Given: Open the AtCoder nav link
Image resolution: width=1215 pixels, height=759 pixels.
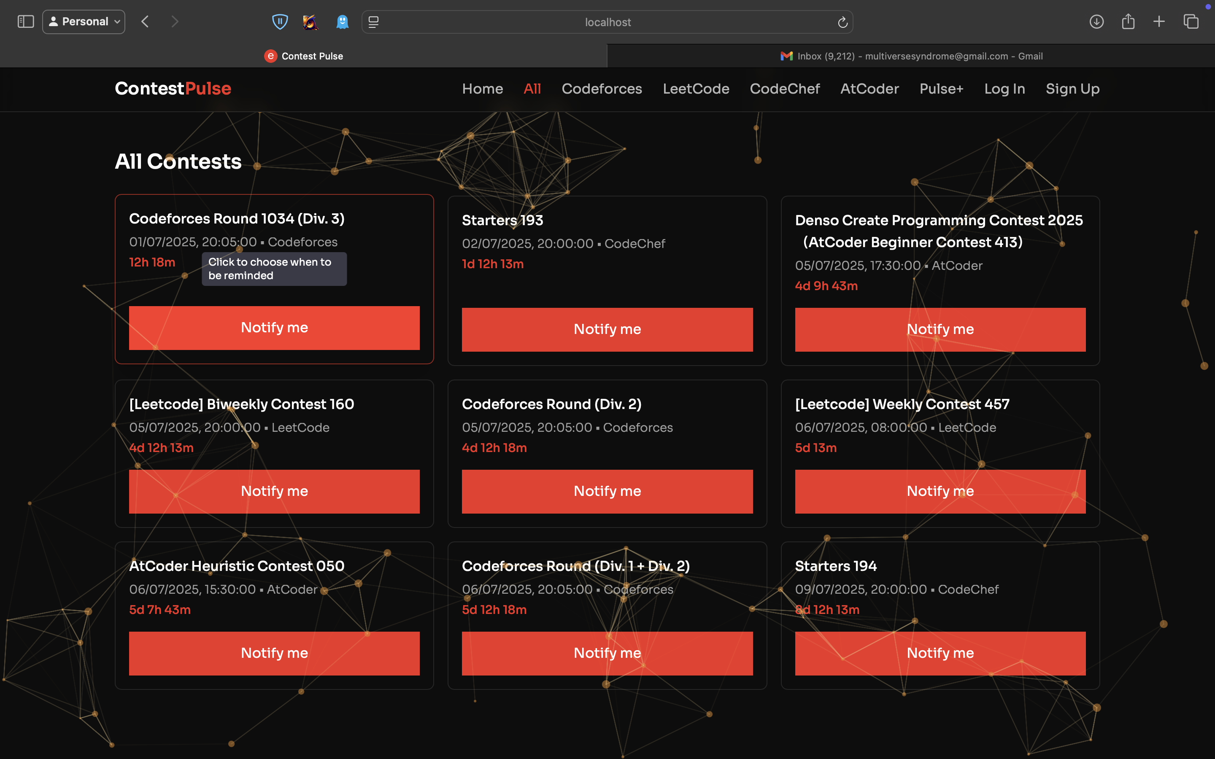Looking at the screenshot, I should 869,89.
